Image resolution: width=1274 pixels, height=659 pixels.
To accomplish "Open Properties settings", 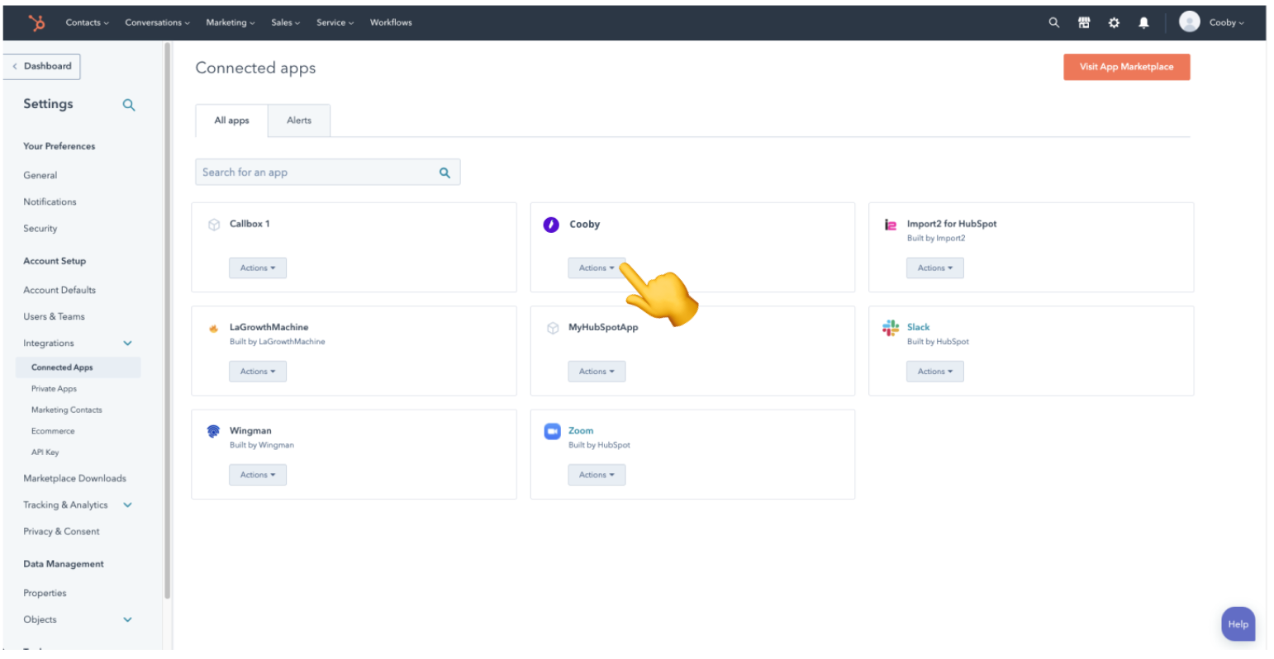I will (45, 593).
